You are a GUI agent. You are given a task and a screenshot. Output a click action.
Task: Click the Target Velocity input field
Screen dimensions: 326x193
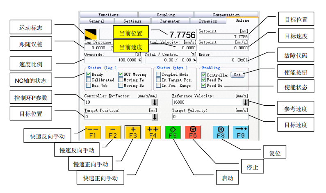(210, 116)
